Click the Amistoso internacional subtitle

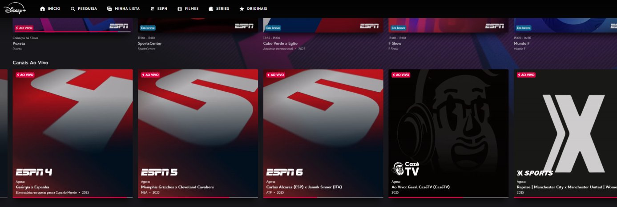coord(278,49)
